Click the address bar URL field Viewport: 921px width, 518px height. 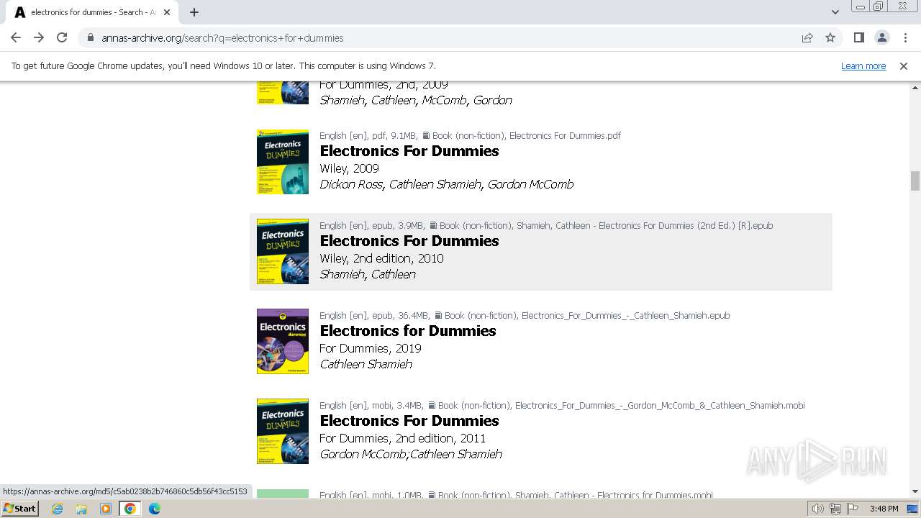tap(439, 38)
